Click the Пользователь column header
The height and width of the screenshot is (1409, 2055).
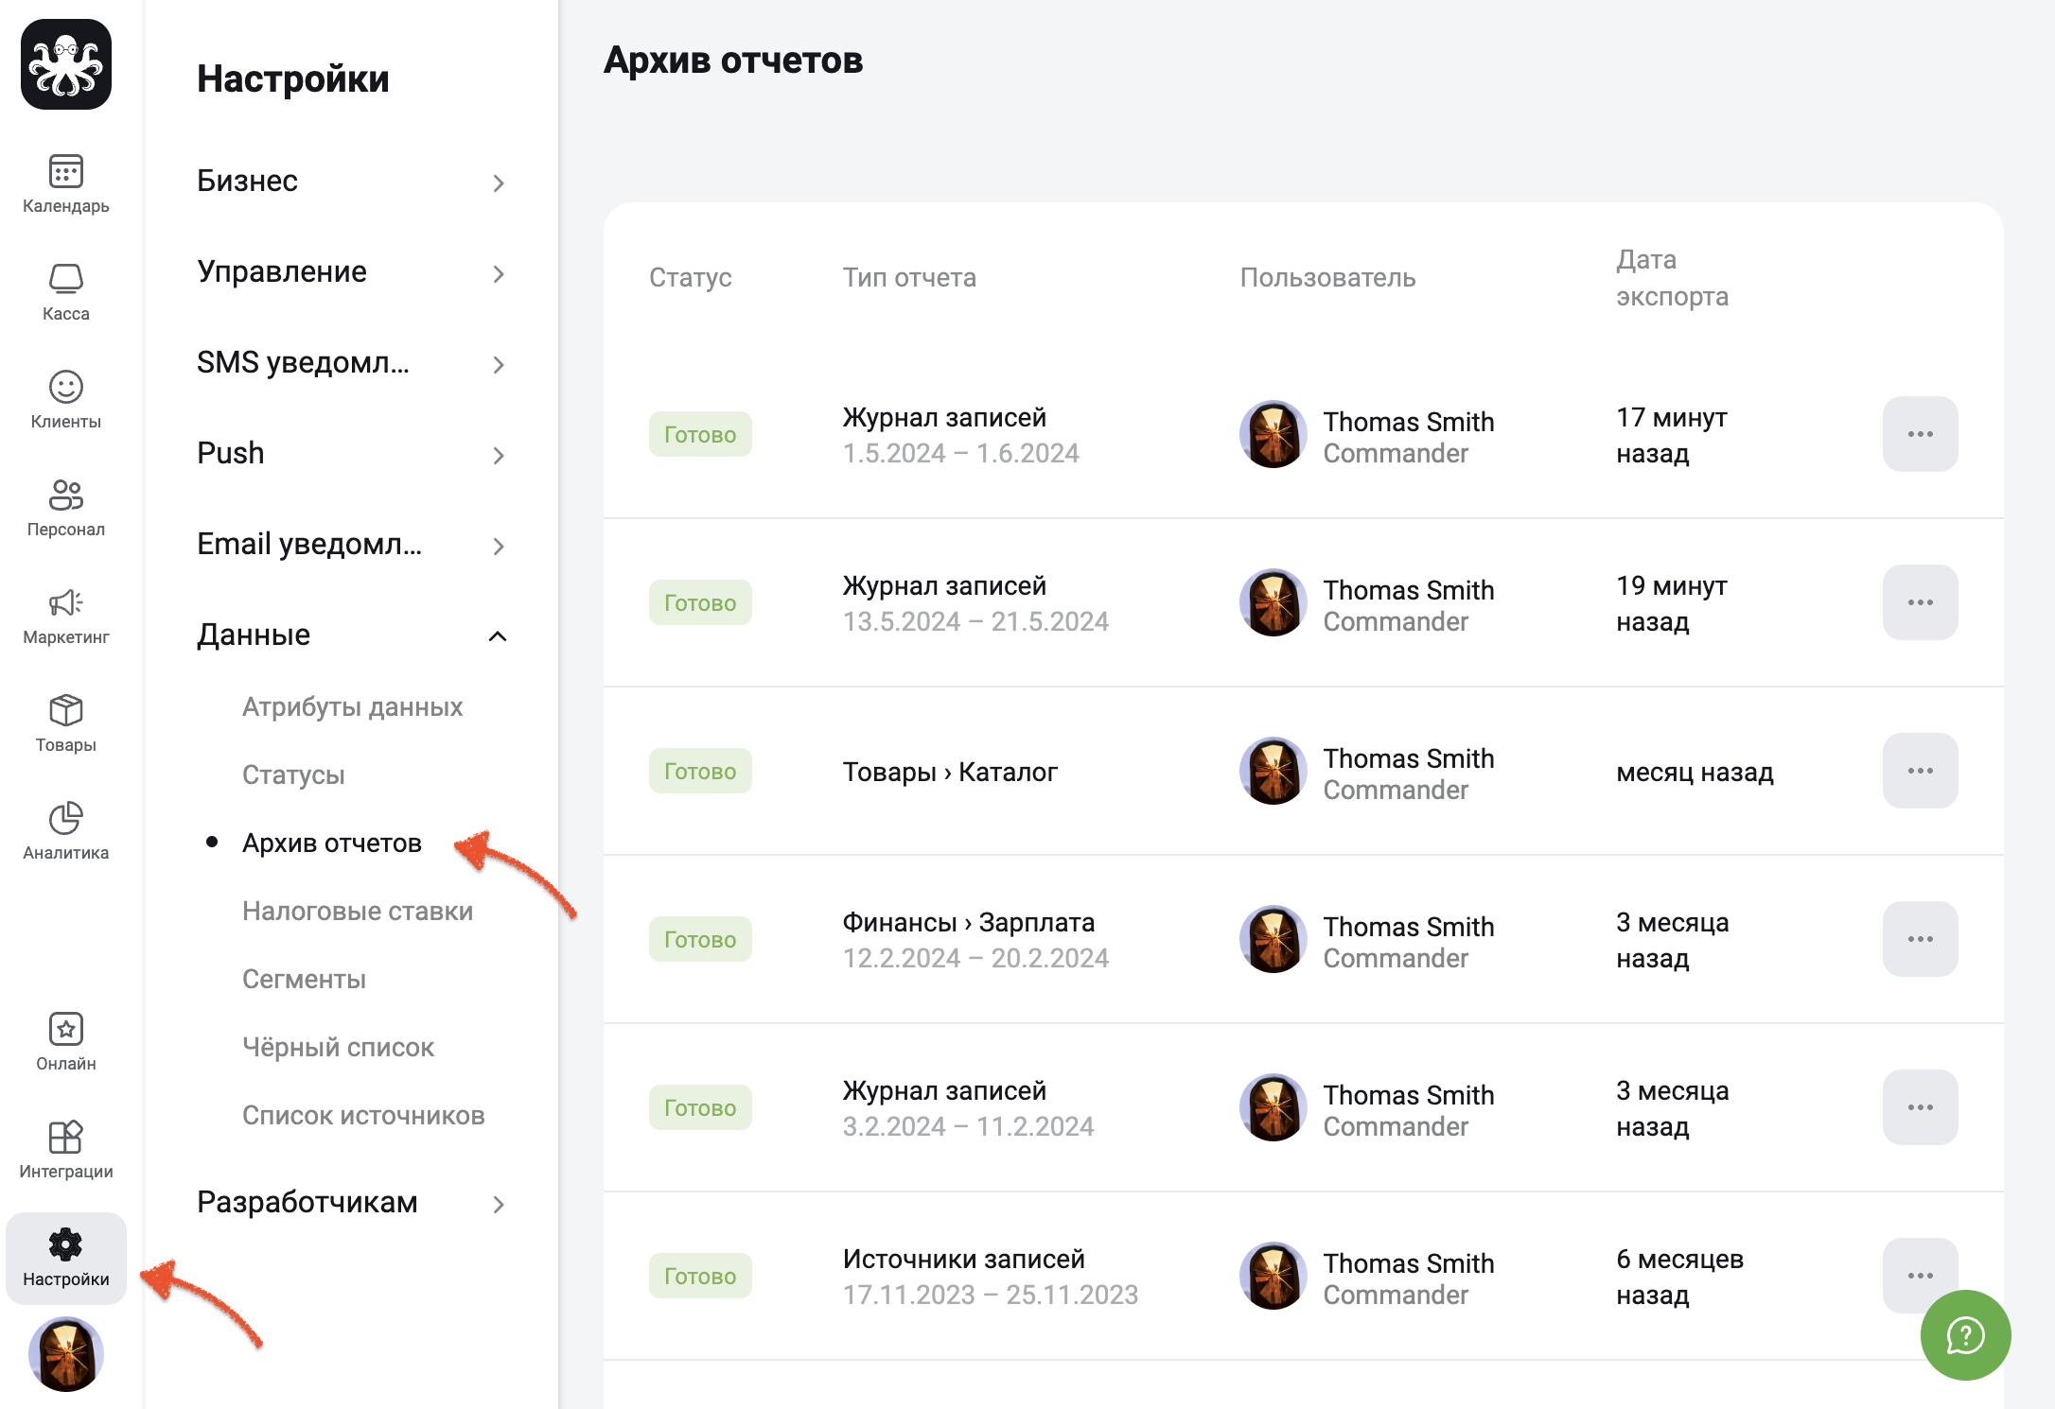click(x=1327, y=278)
